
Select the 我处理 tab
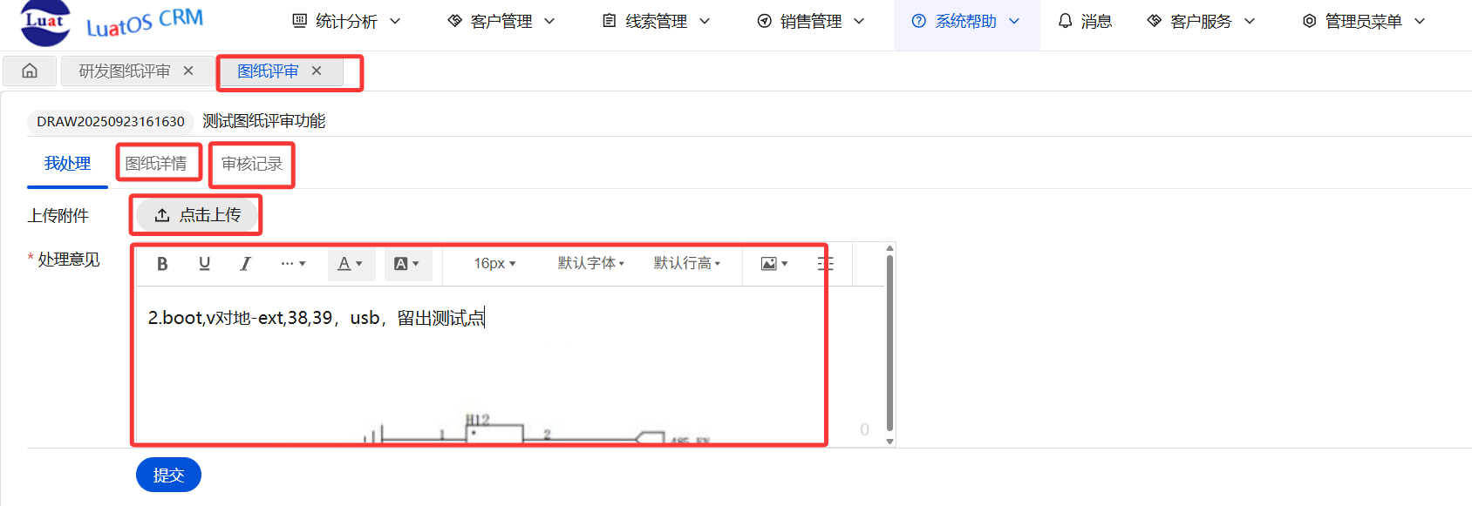click(67, 164)
